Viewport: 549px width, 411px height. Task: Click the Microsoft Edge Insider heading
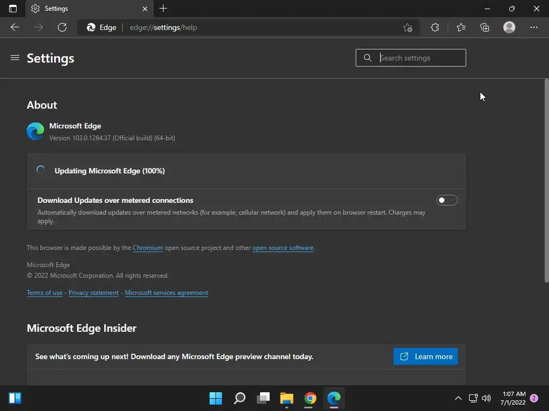81,328
